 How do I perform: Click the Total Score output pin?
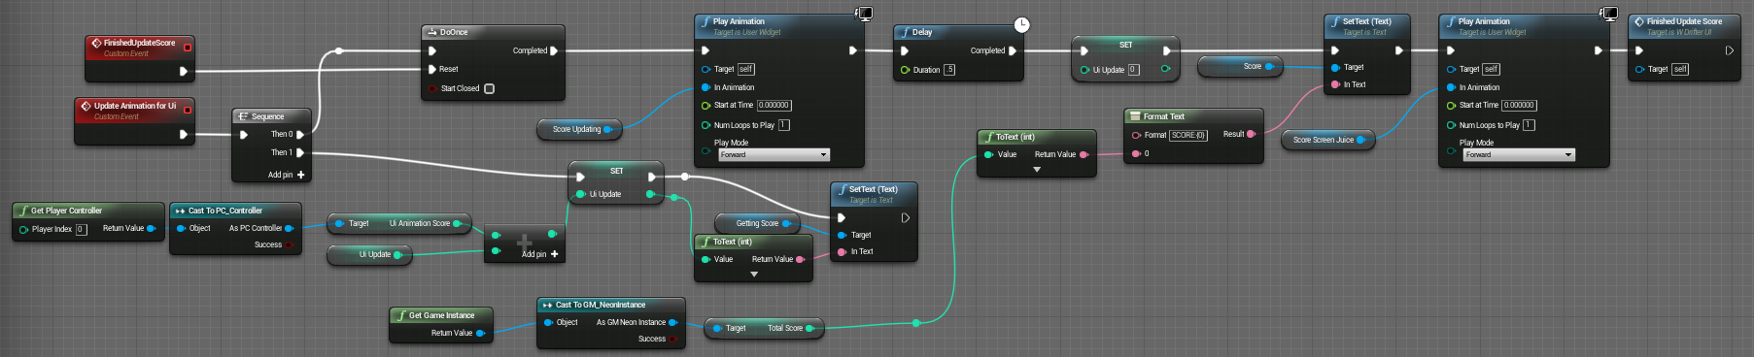click(x=810, y=328)
